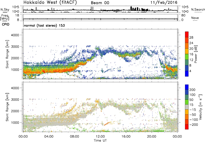Click the '28' label on Power colorbar
Viewport: 205px width, 142px height.
click(191, 37)
